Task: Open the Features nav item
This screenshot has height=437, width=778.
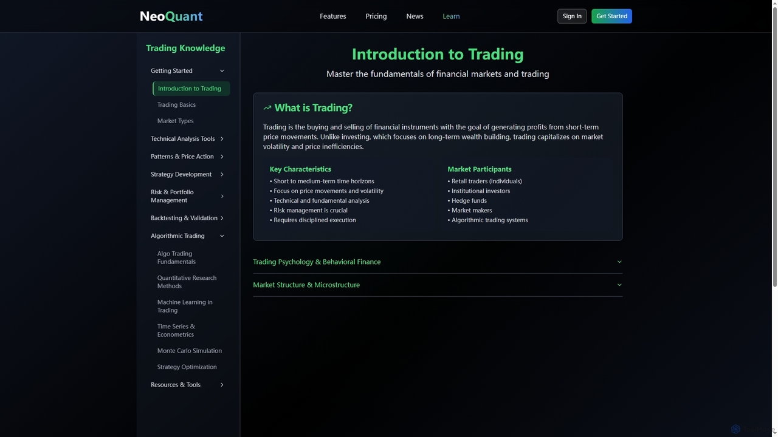Action: (333, 16)
